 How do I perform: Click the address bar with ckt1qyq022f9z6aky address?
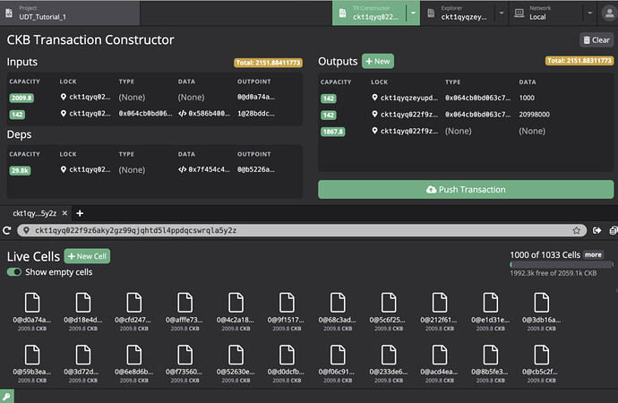302,230
